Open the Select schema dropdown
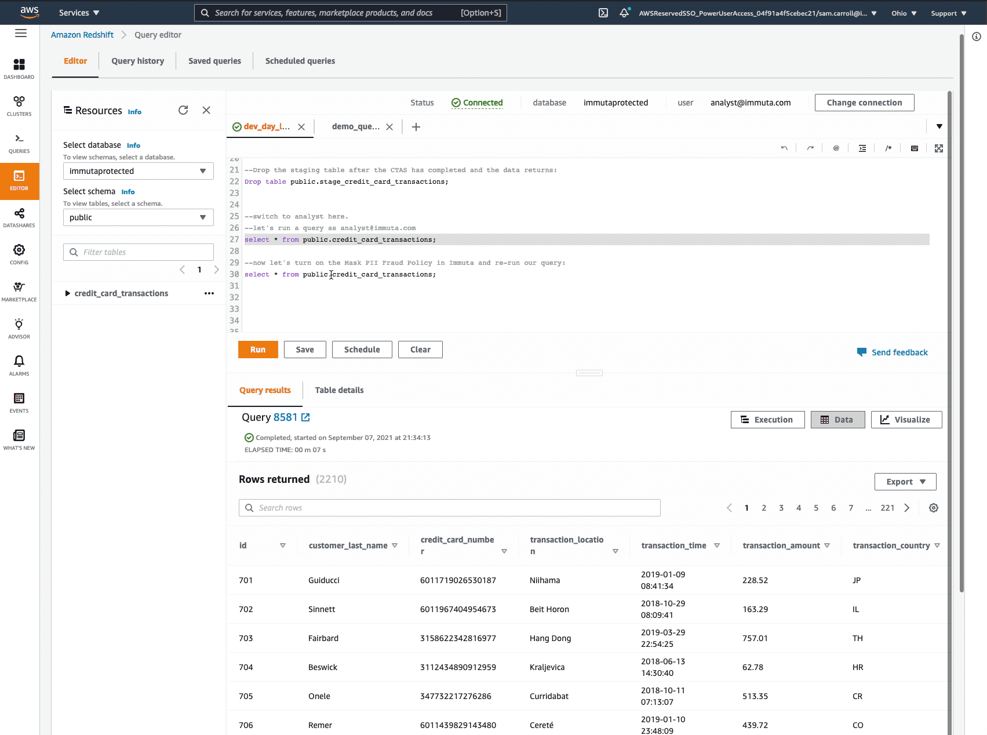The image size is (987, 735). click(139, 217)
